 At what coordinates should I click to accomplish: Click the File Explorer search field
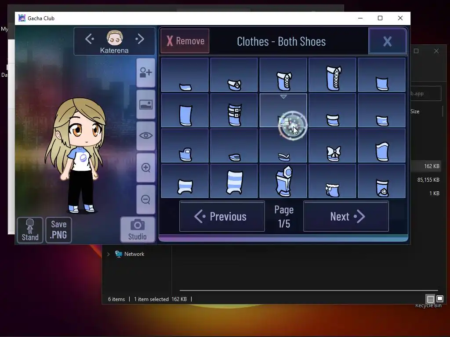(x=426, y=93)
